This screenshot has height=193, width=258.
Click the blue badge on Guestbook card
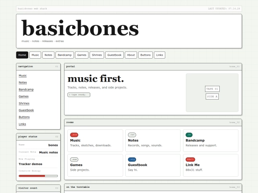[x=132, y=159]
